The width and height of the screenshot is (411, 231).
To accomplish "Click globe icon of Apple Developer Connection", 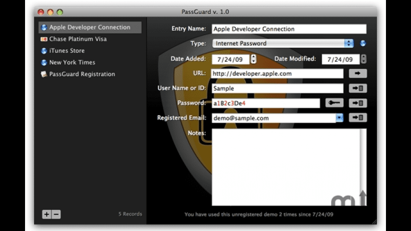I will pyautogui.click(x=44, y=27).
